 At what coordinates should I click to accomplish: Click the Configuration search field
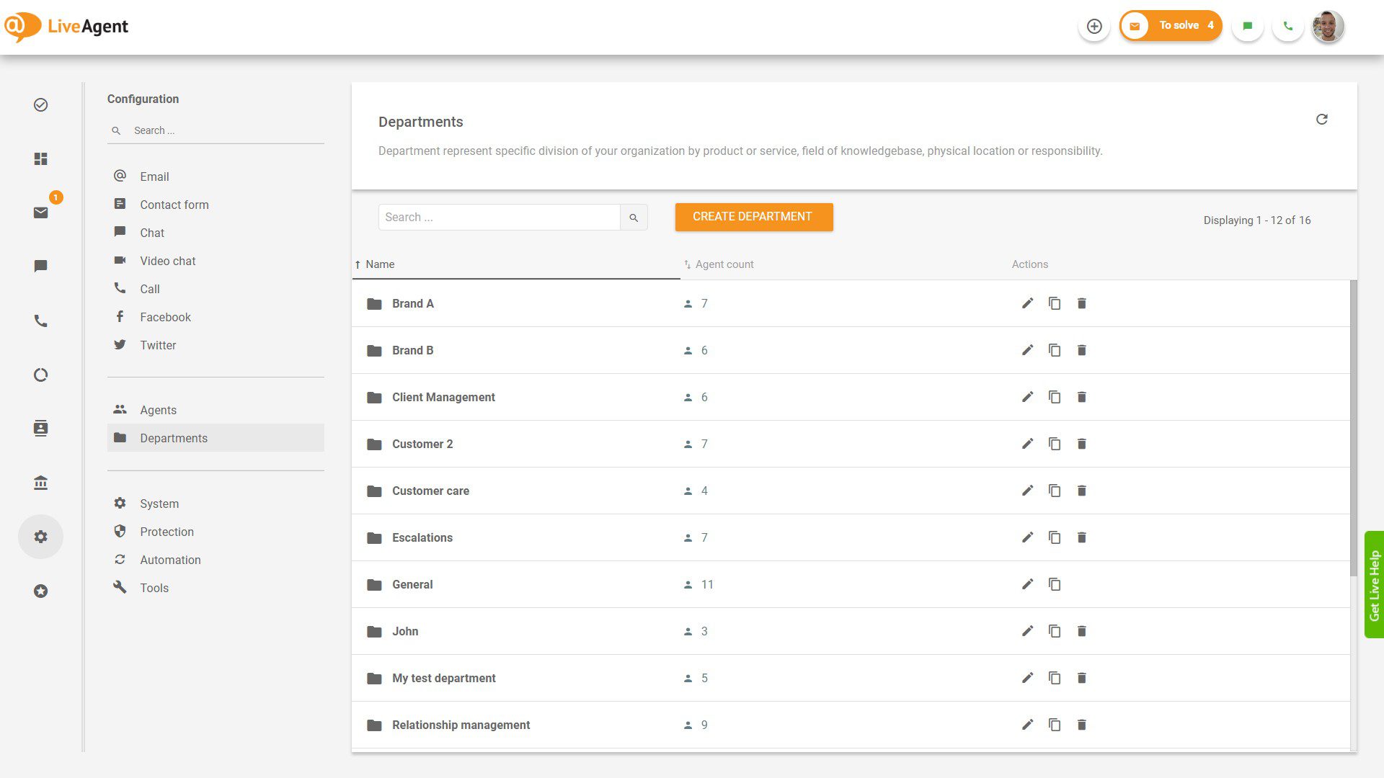pyautogui.click(x=216, y=130)
